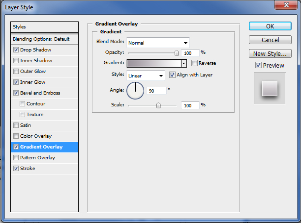Open the Satin settings label
The height and width of the screenshot is (223, 301).
pos(26,125)
